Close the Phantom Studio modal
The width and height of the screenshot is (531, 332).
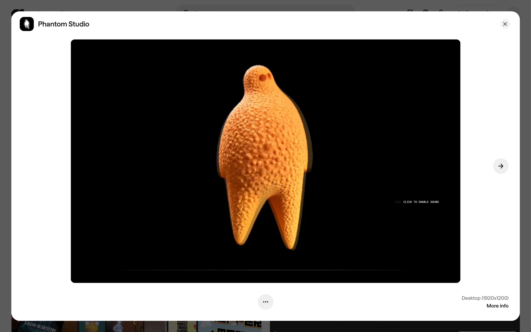coord(505,24)
